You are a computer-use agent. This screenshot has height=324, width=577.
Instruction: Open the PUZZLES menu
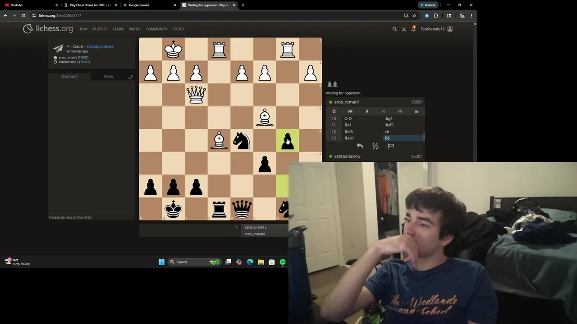[100, 29]
